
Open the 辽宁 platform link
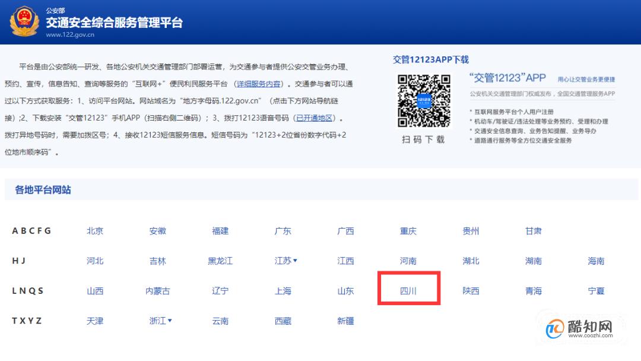tap(220, 291)
